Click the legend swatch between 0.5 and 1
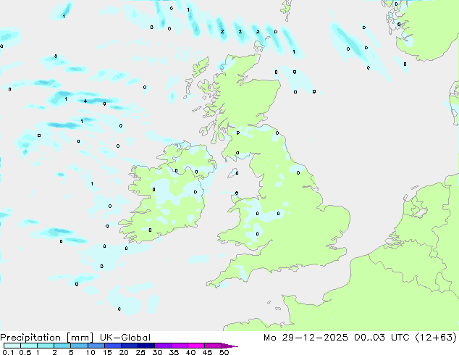 click(29, 346)
